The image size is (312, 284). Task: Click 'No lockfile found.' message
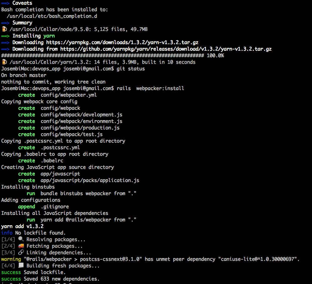40,233
